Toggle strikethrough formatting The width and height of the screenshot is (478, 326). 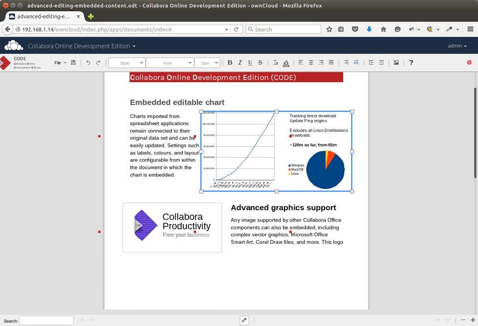[x=260, y=62]
